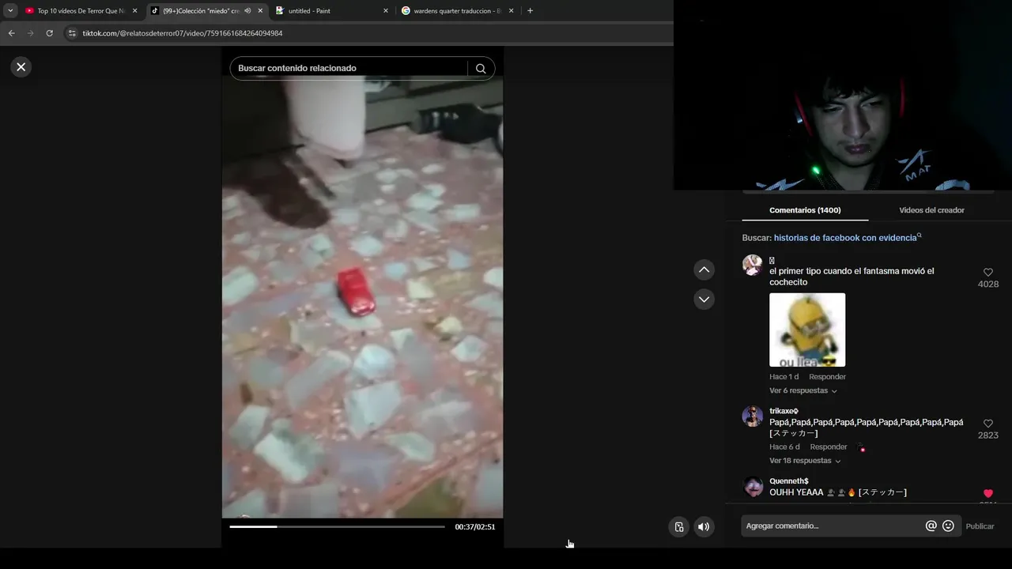
Task: Like the 'el primer tipo' comment
Action: tap(988, 273)
